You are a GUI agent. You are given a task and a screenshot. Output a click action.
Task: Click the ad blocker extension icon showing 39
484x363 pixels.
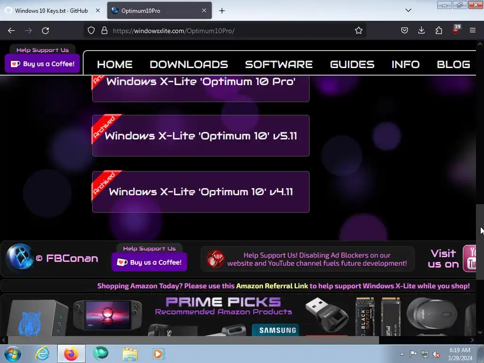point(456,30)
